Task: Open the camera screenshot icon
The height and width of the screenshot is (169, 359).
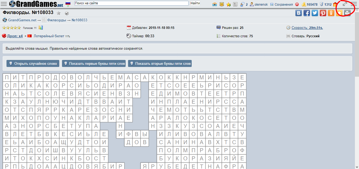Action: point(215,4)
